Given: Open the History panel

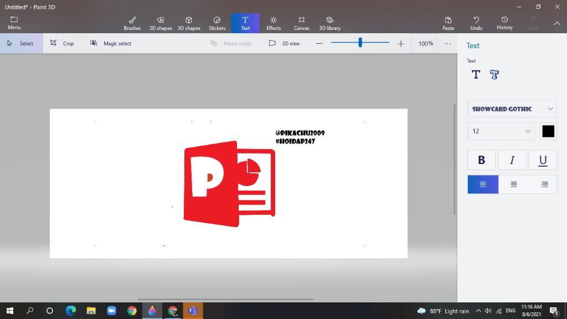Looking at the screenshot, I should coord(504,23).
